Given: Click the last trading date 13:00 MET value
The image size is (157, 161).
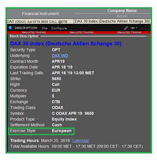Looking at the screenshot, I should point(73,73).
